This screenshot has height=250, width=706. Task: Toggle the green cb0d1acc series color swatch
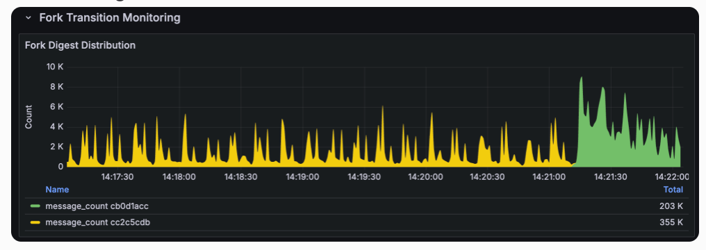[35, 206]
